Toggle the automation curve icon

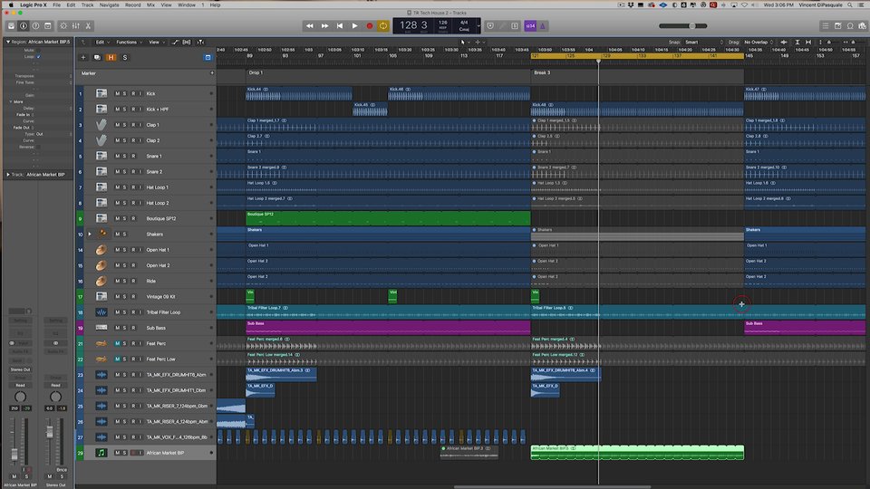coord(175,43)
